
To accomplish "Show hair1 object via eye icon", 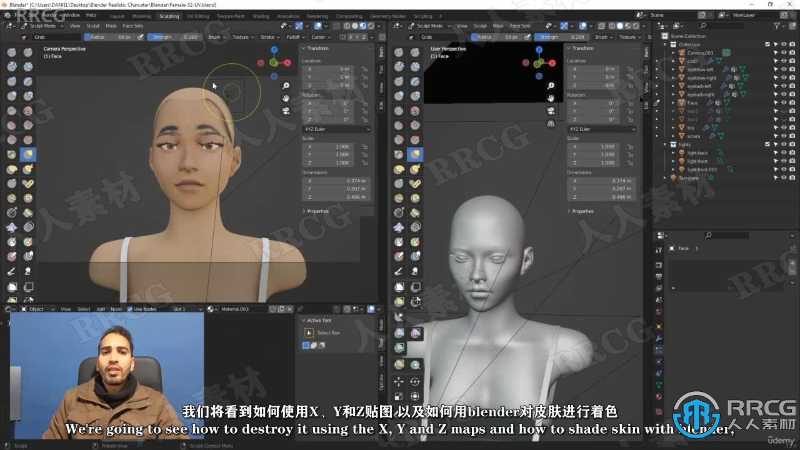I will coord(784,111).
